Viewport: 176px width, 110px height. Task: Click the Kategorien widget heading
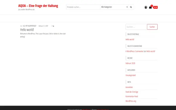pyautogui.click(x=131, y=70)
